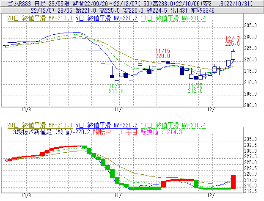Click the green 11/25 212.0 low annotation
Image resolution: width=264 pixels, height=201 pixels.
point(195,88)
